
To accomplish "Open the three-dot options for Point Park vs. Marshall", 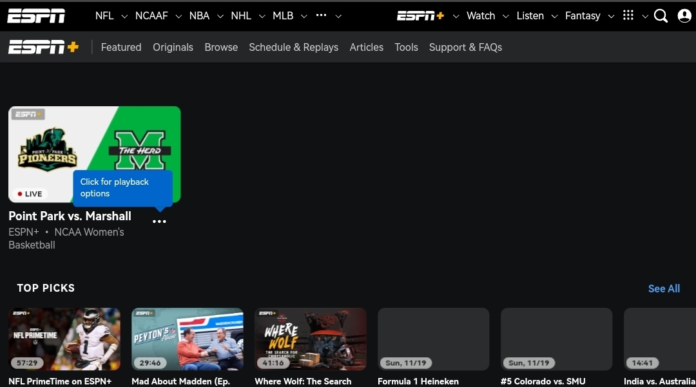I will [x=159, y=222].
